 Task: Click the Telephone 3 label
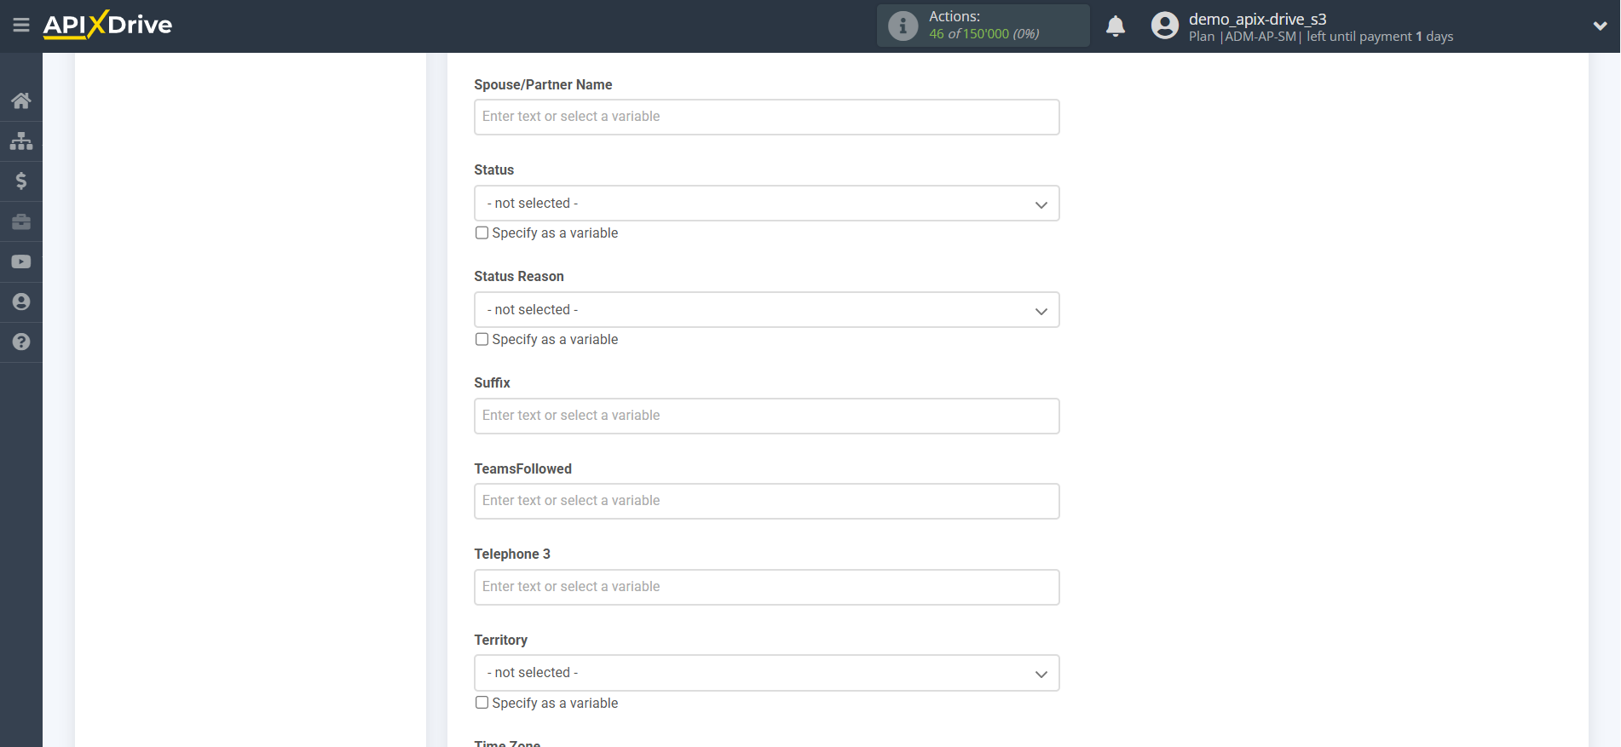click(512, 554)
